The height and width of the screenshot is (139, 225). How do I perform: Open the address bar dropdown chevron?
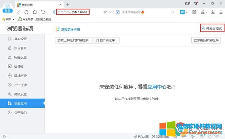click(x=111, y=12)
